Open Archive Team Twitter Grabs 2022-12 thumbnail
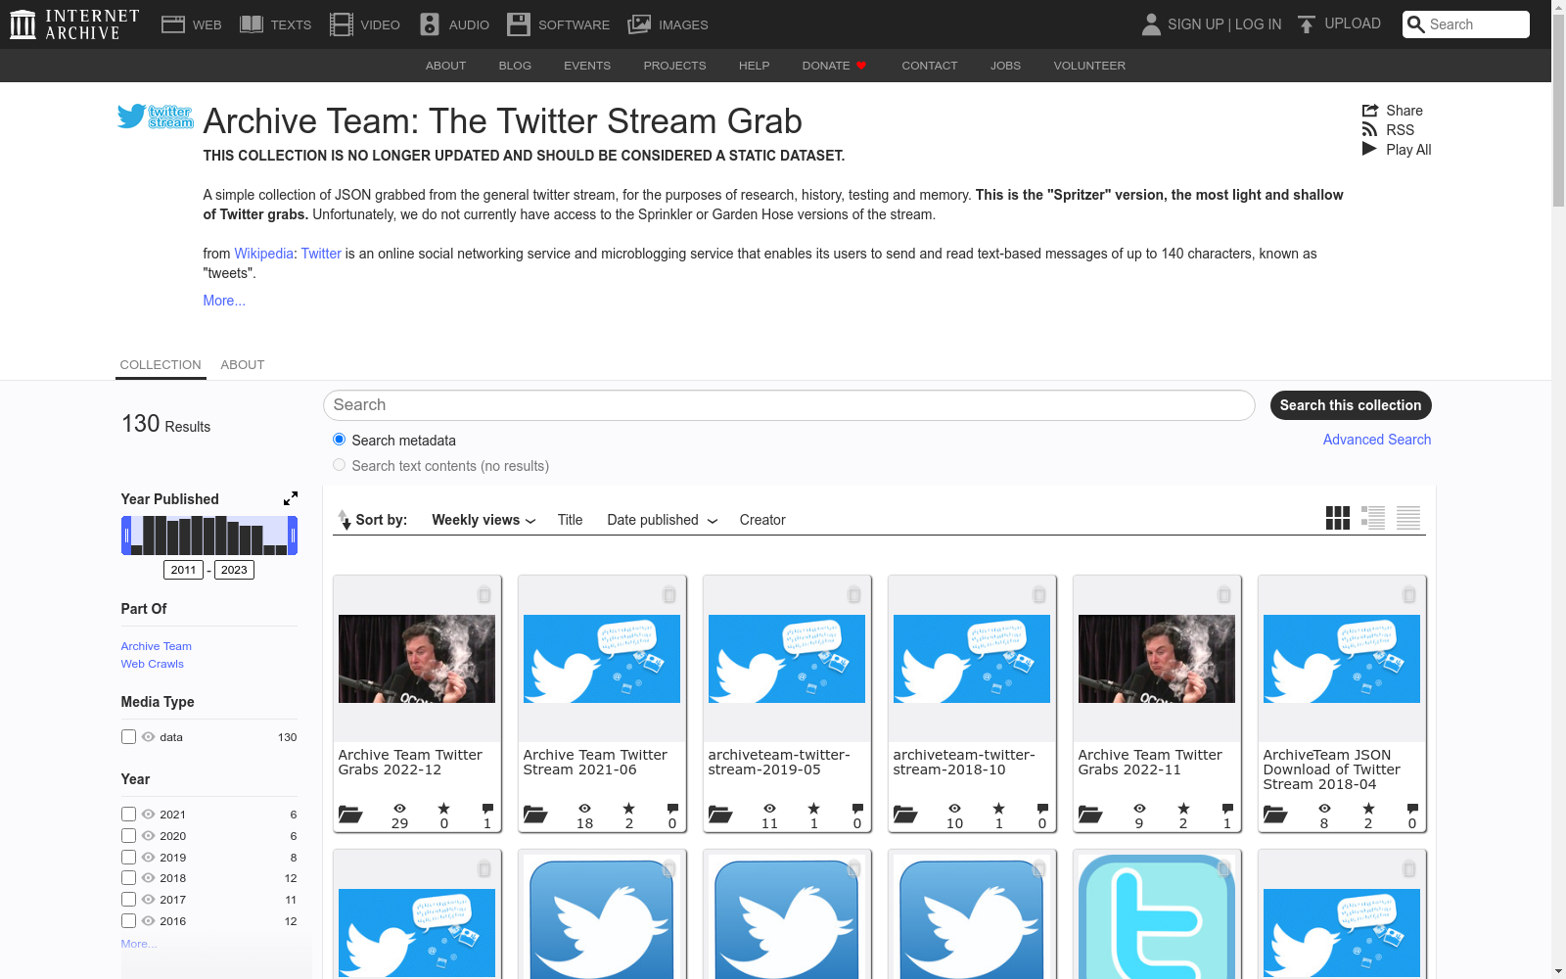 (417, 659)
